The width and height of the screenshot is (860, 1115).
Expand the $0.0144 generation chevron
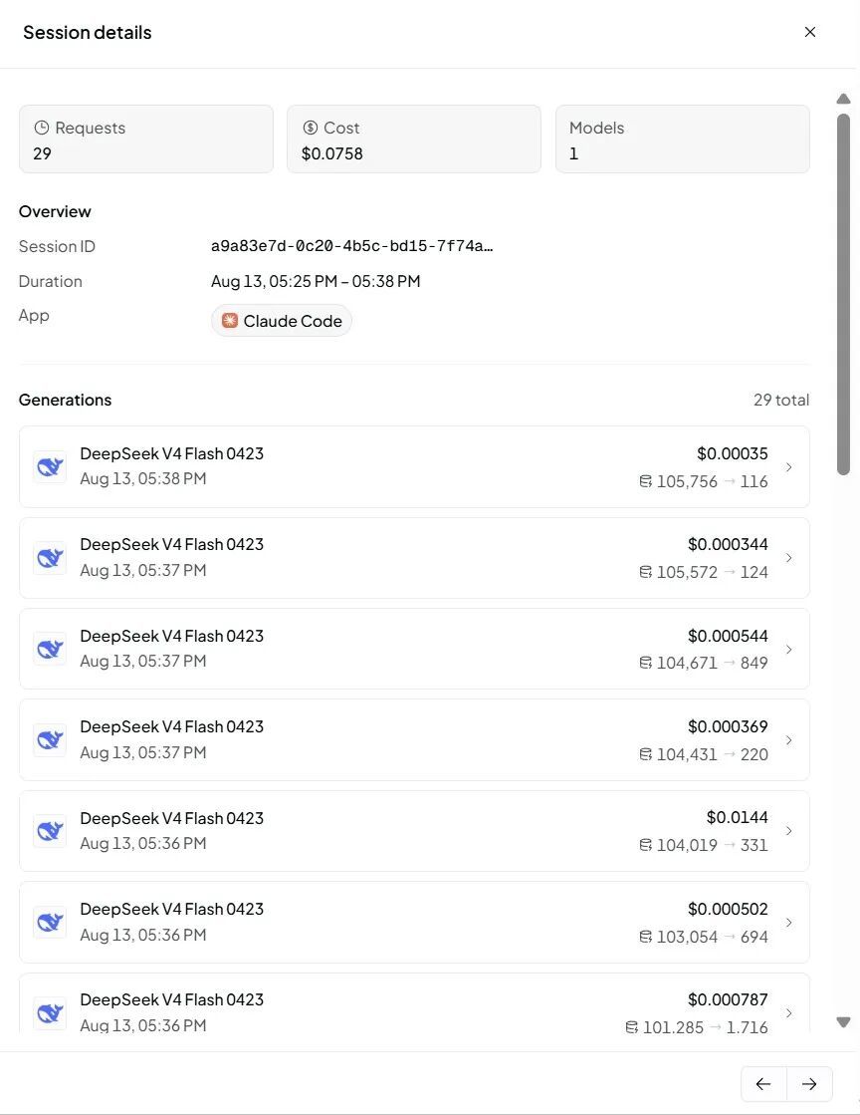789,831
